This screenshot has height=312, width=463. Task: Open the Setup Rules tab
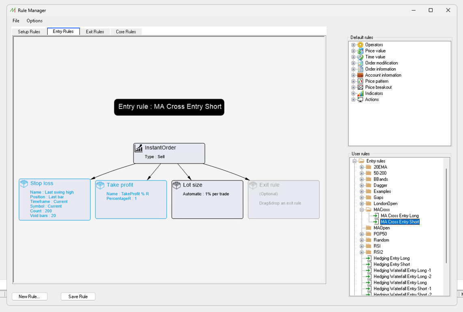coord(29,32)
